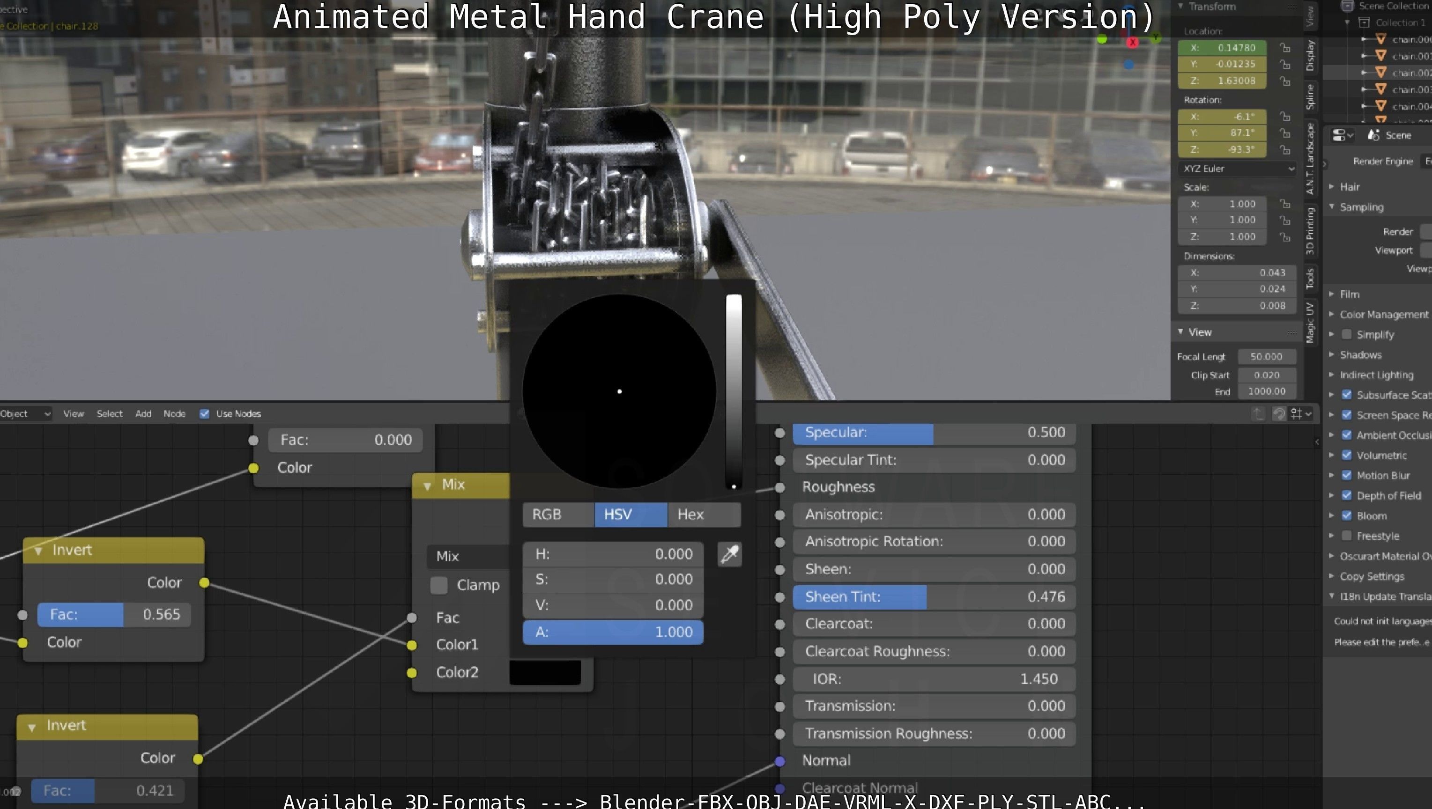Toggle lock for Rotation Z
This screenshot has width=1432, height=809.
tap(1285, 150)
